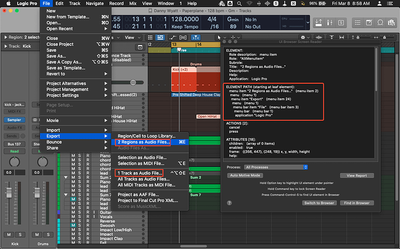Click the Kick channel volume fader

[9, 192]
